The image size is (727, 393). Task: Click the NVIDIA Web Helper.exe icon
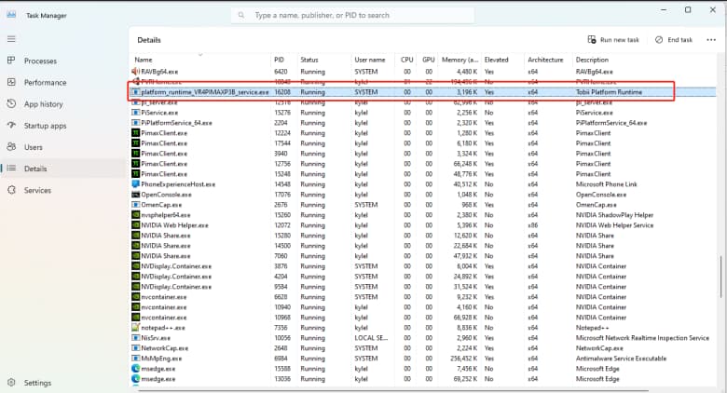(x=135, y=225)
